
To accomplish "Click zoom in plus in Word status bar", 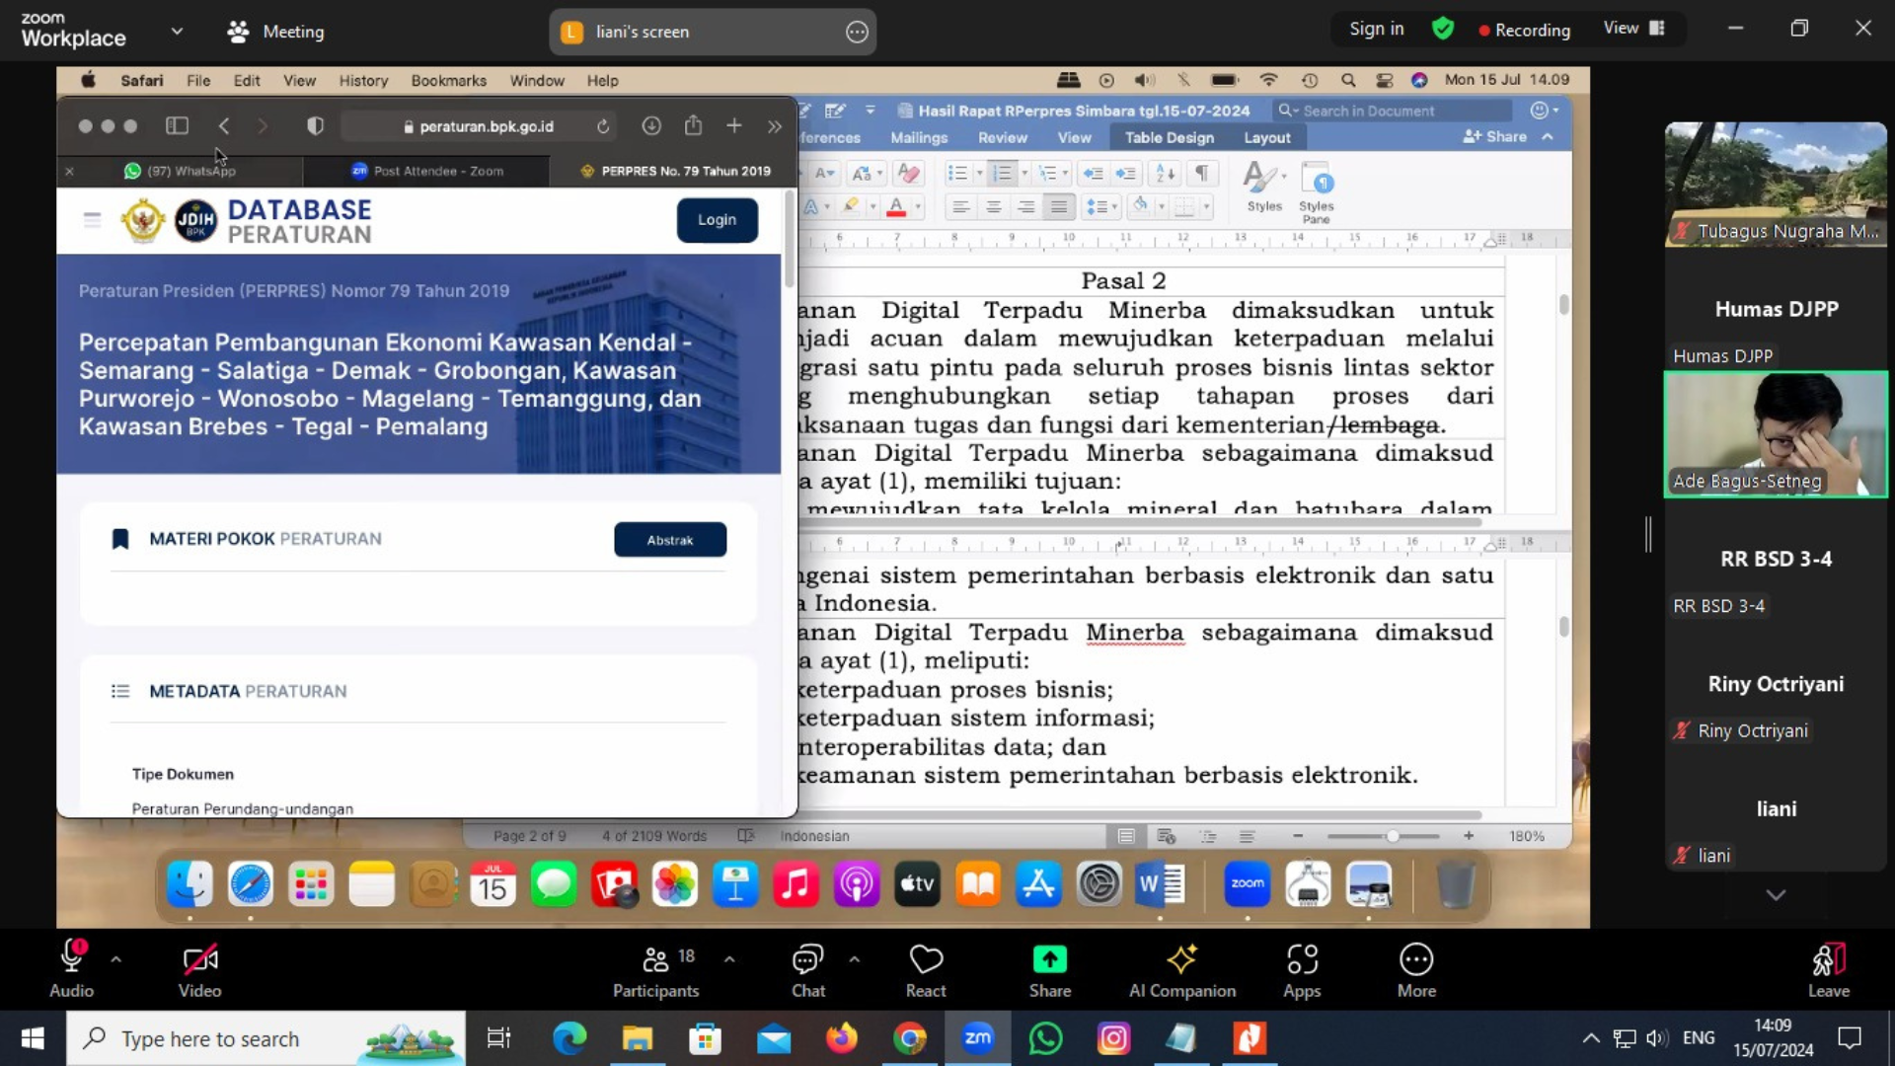I will pyautogui.click(x=1469, y=836).
